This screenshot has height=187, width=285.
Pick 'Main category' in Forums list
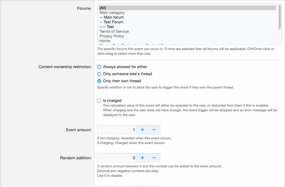pyautogui.click(x=112, y=13)
